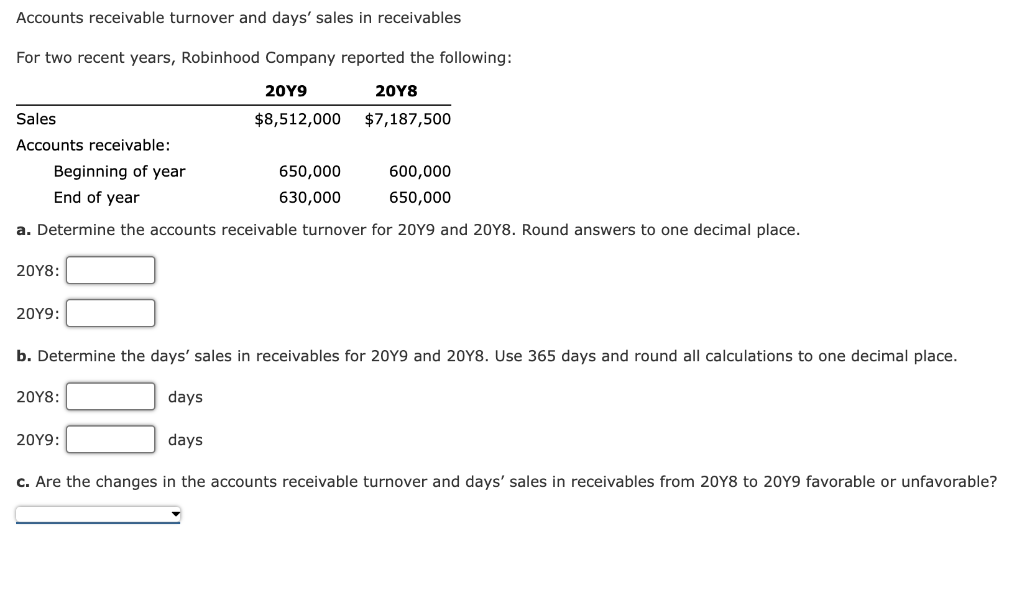Click the $8,512,000 sales figure
Viewport: 1027px width, 615px height.
pos(297,119)
